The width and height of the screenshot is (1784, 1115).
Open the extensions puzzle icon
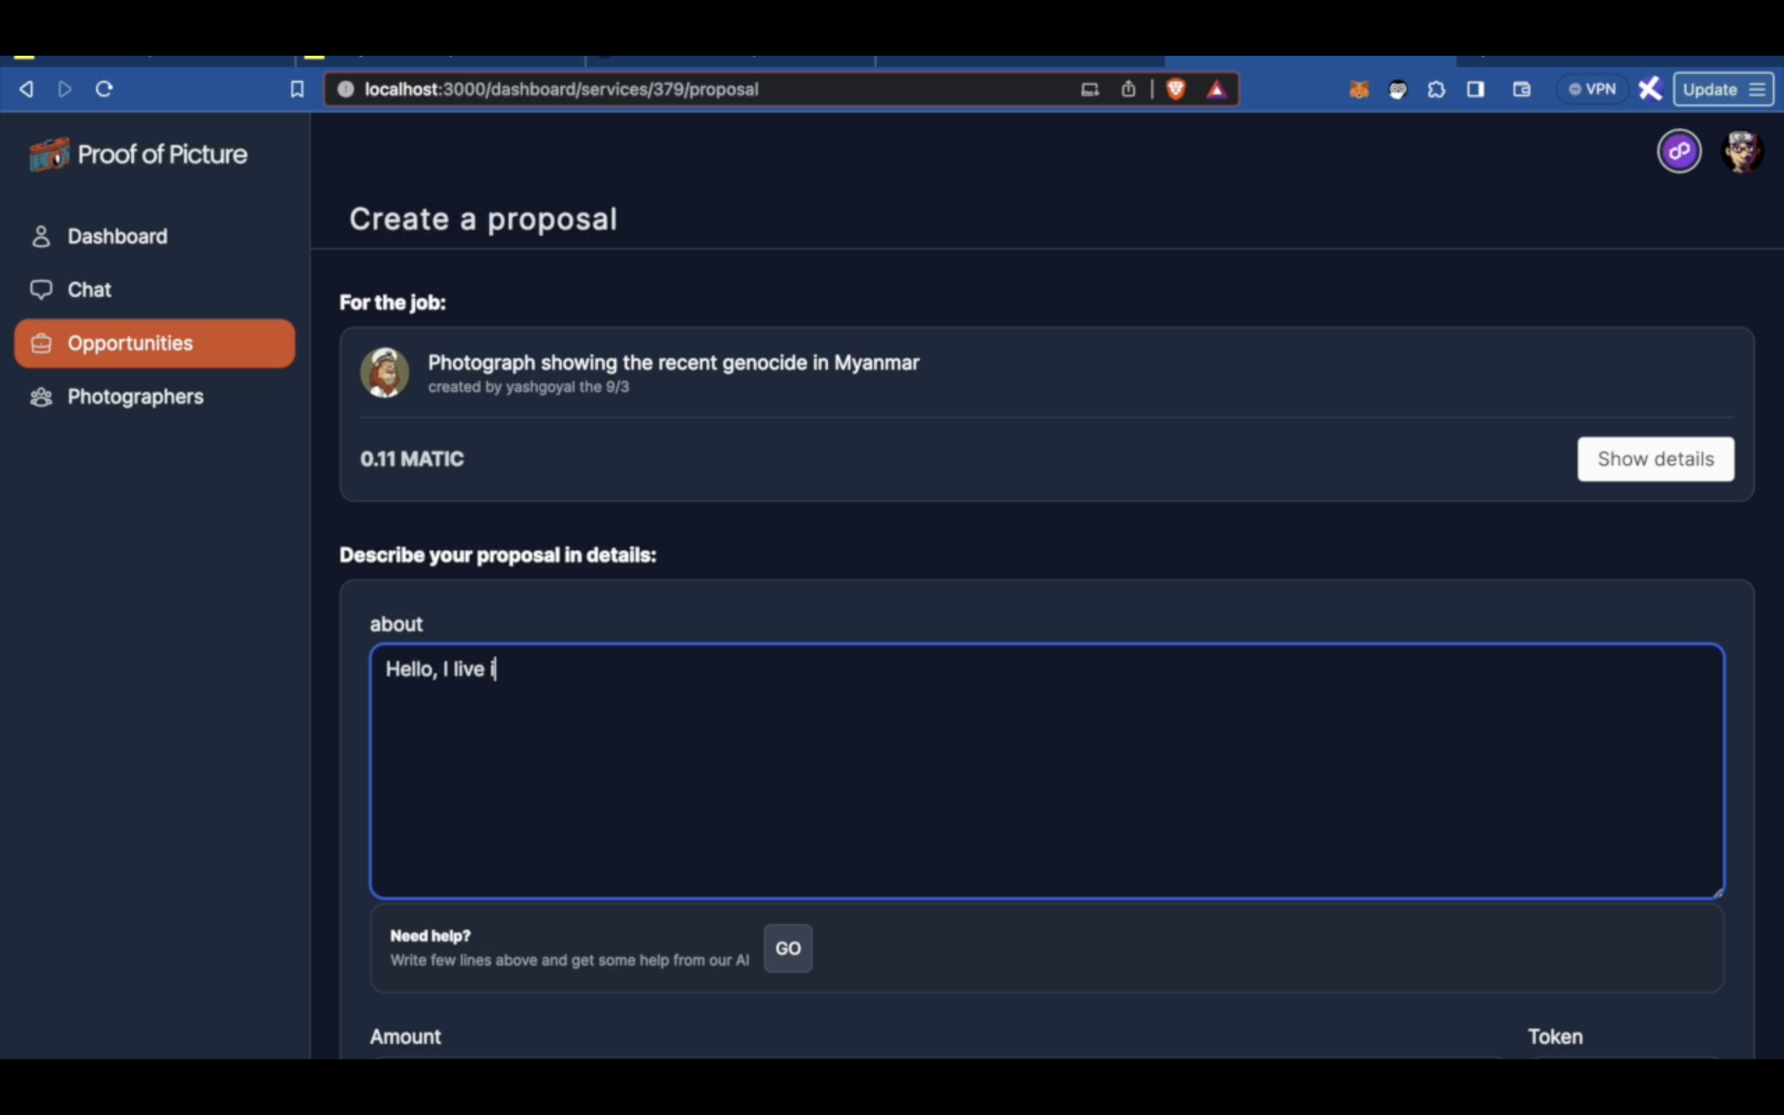[x=1436, y=89]
